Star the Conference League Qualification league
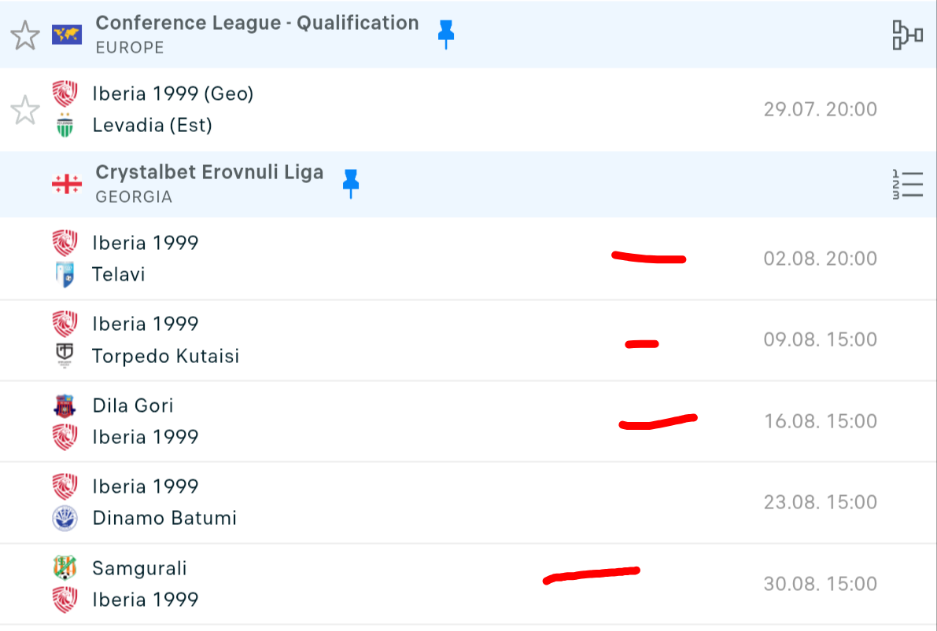Screen dimensions: 937x631 (x=25, y=35)
